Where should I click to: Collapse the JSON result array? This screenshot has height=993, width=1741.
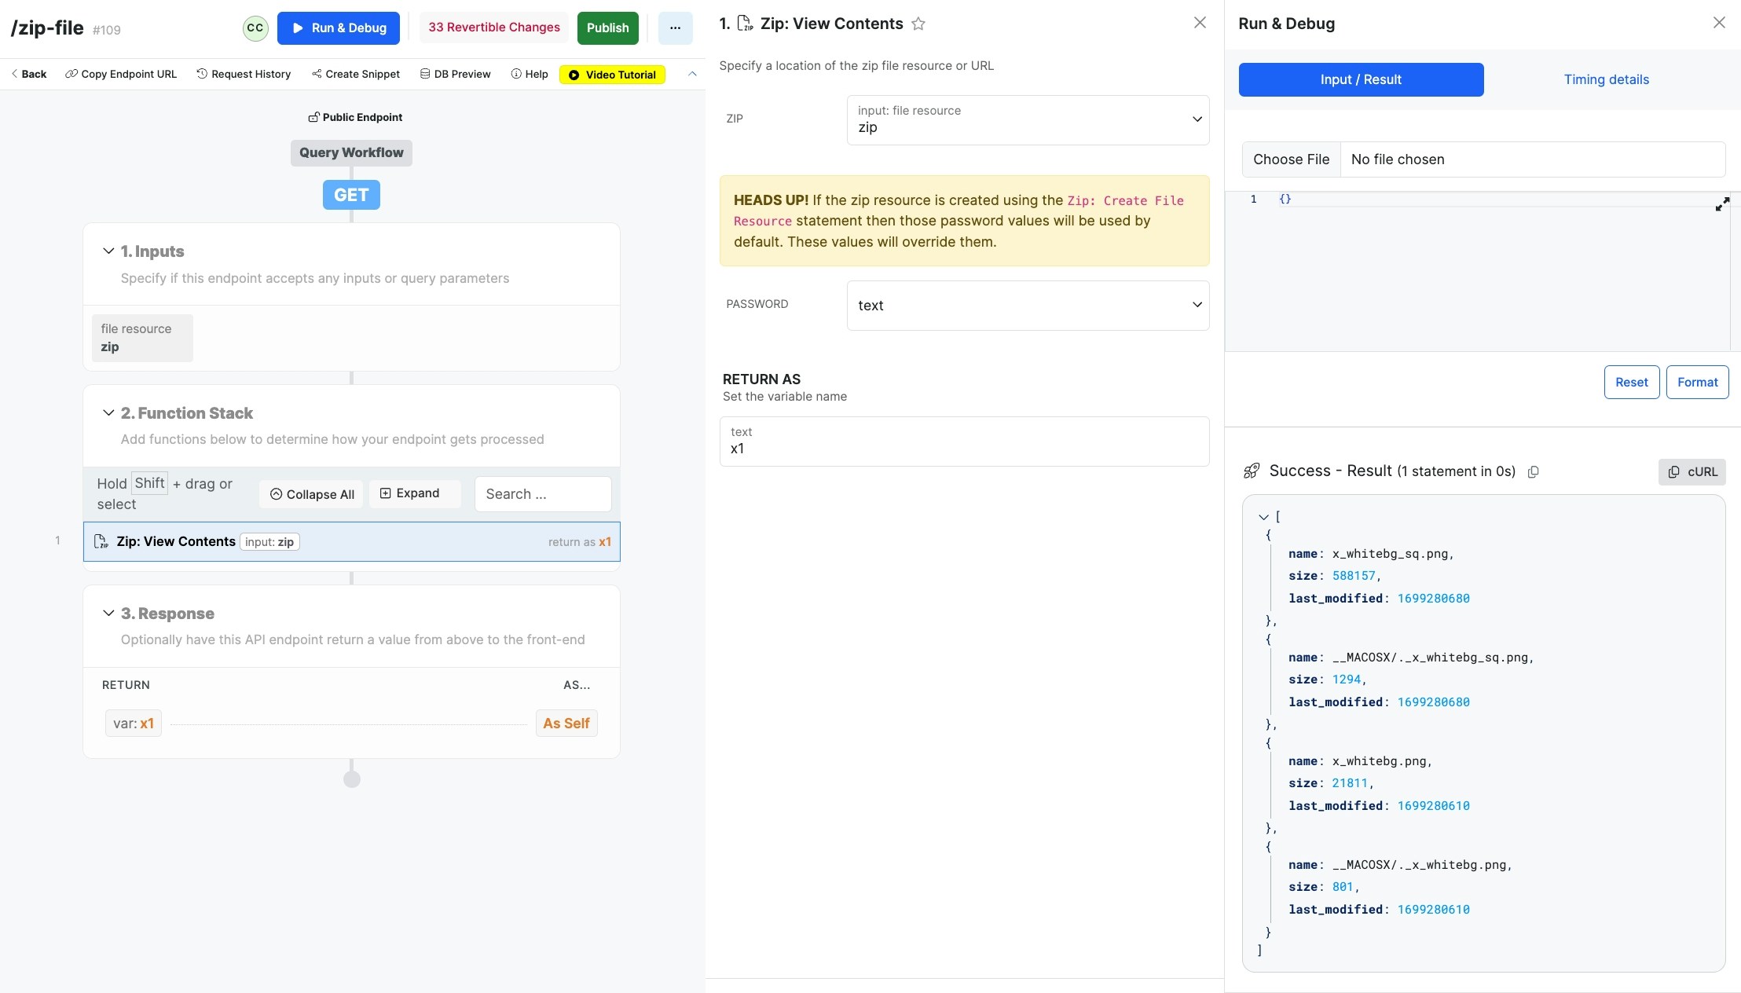(x=1263, y=517)
